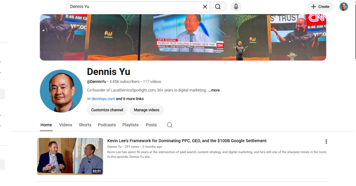The image size is (356, 186).
Task: Play the Kevin Lee interview video thumbnail
Action: [x=70, y=156]
